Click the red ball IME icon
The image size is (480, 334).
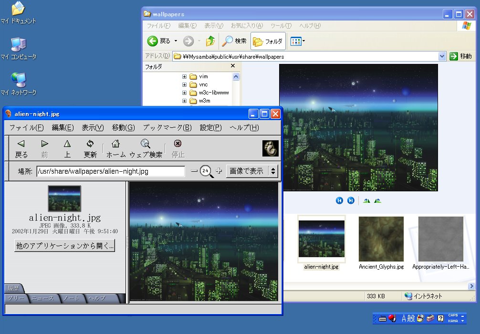pyautogui.click(x=392, y=318)
